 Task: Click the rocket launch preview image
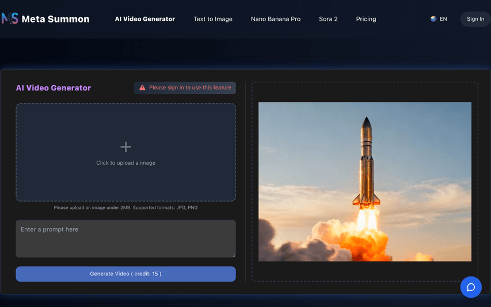(x=364, y=181)
